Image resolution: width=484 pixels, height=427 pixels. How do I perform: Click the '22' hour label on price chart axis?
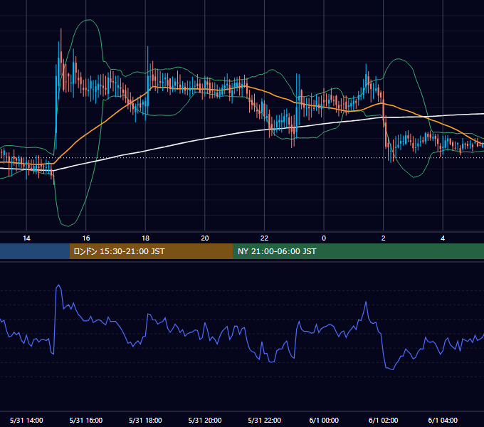coord(264,238)
